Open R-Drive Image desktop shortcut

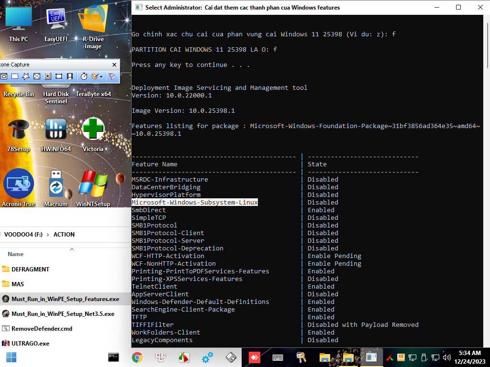pyautogui.click(x=93, y=27)
